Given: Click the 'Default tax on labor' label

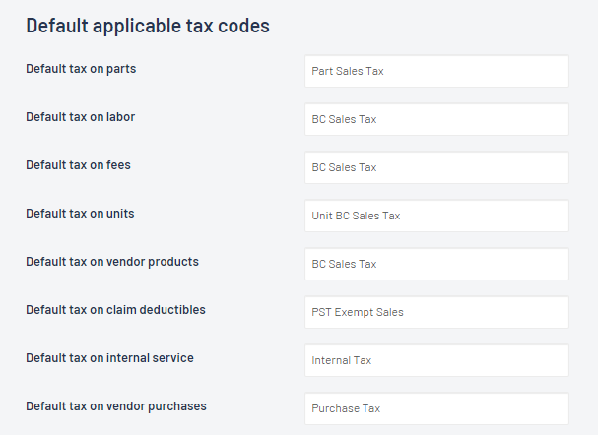Looking at the screenshot, I should point(81,117).
